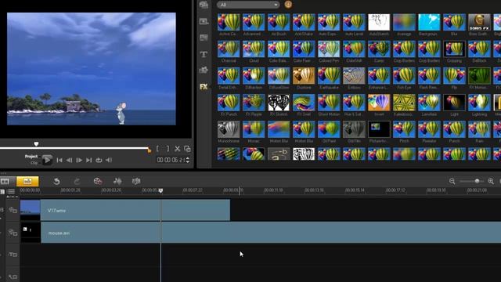This screenshot has height=282, width=501.
Task: Click the title track header icon
Action: pos(13,255)
